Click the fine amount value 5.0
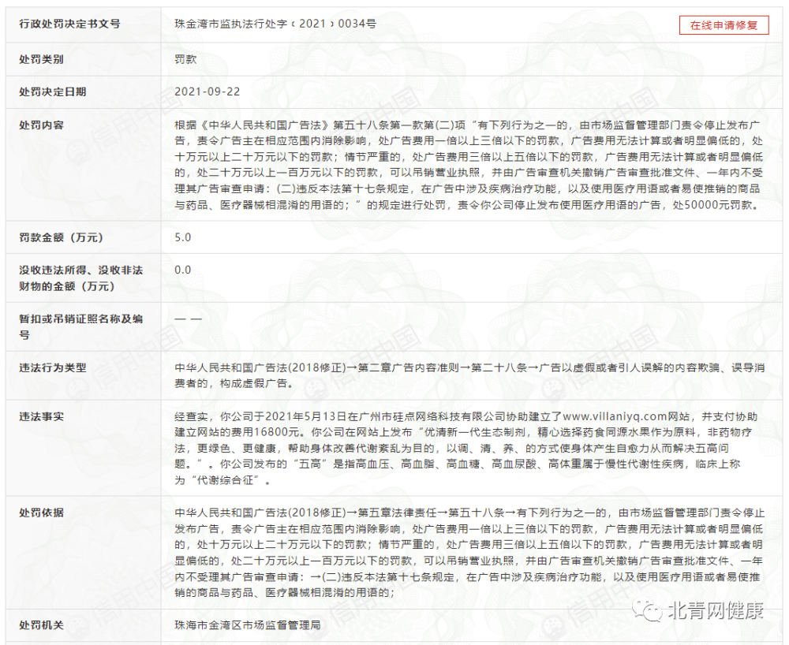This screenshot has height=645, width=789. click(x=183, y=237)
